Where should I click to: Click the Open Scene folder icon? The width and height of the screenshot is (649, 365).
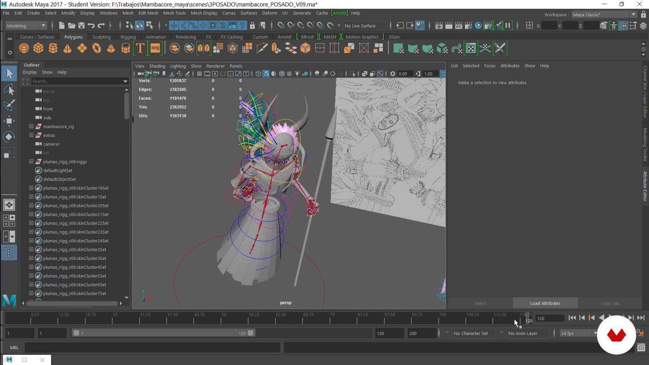click(x=71, y=25)
